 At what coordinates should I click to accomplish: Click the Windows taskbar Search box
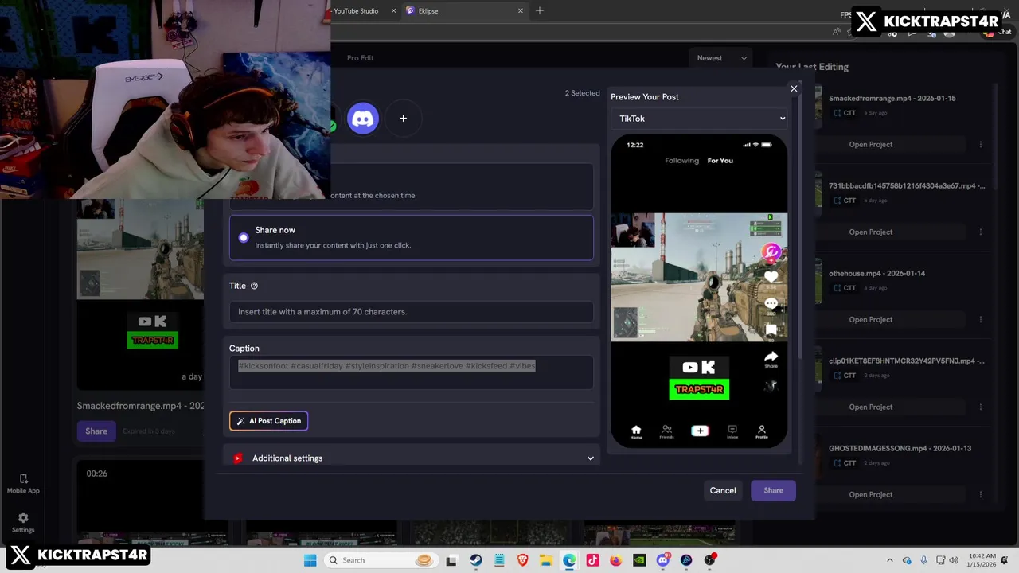[381, 560]
